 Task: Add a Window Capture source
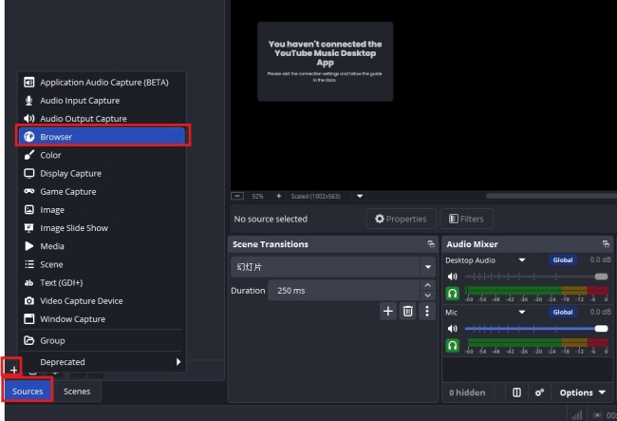point(102,319)
